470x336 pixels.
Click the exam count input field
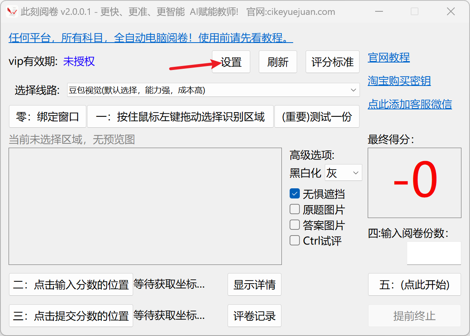point(433,253)
